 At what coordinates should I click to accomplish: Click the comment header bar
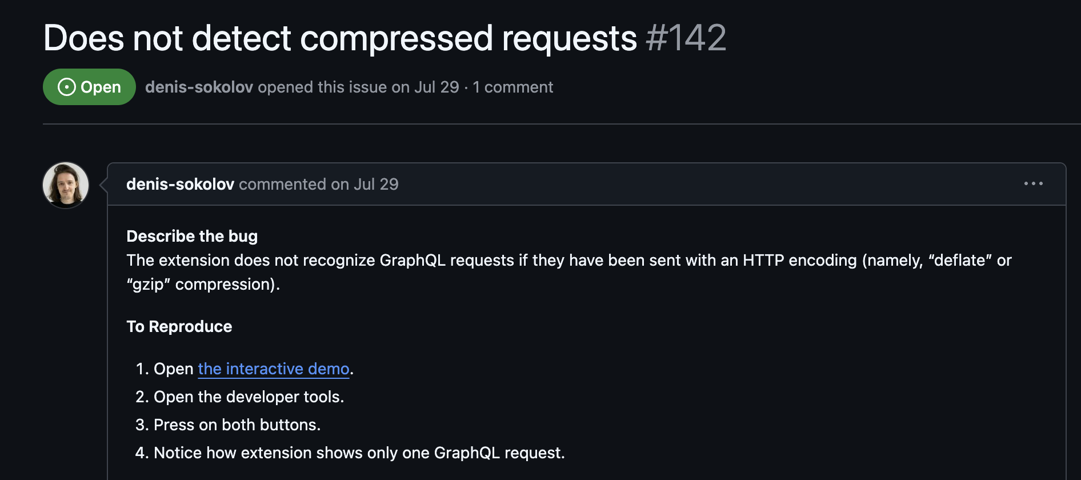click(x=571, y=184)
